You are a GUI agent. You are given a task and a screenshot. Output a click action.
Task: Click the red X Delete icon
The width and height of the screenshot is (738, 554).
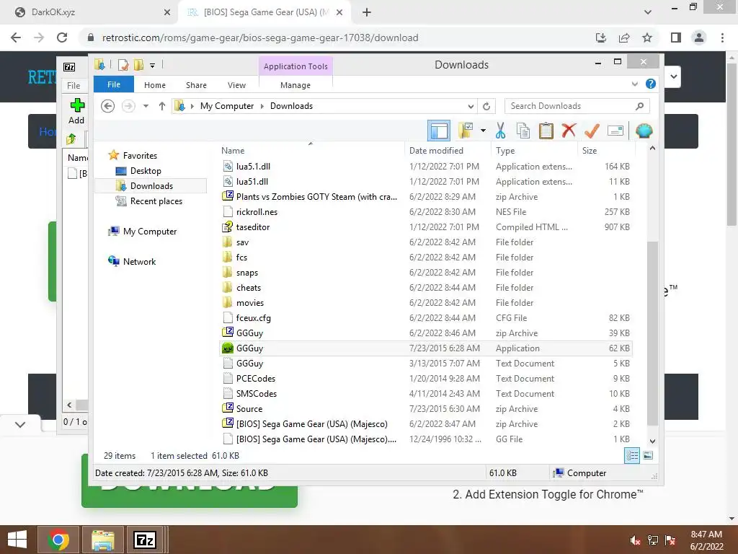(569, 131)
